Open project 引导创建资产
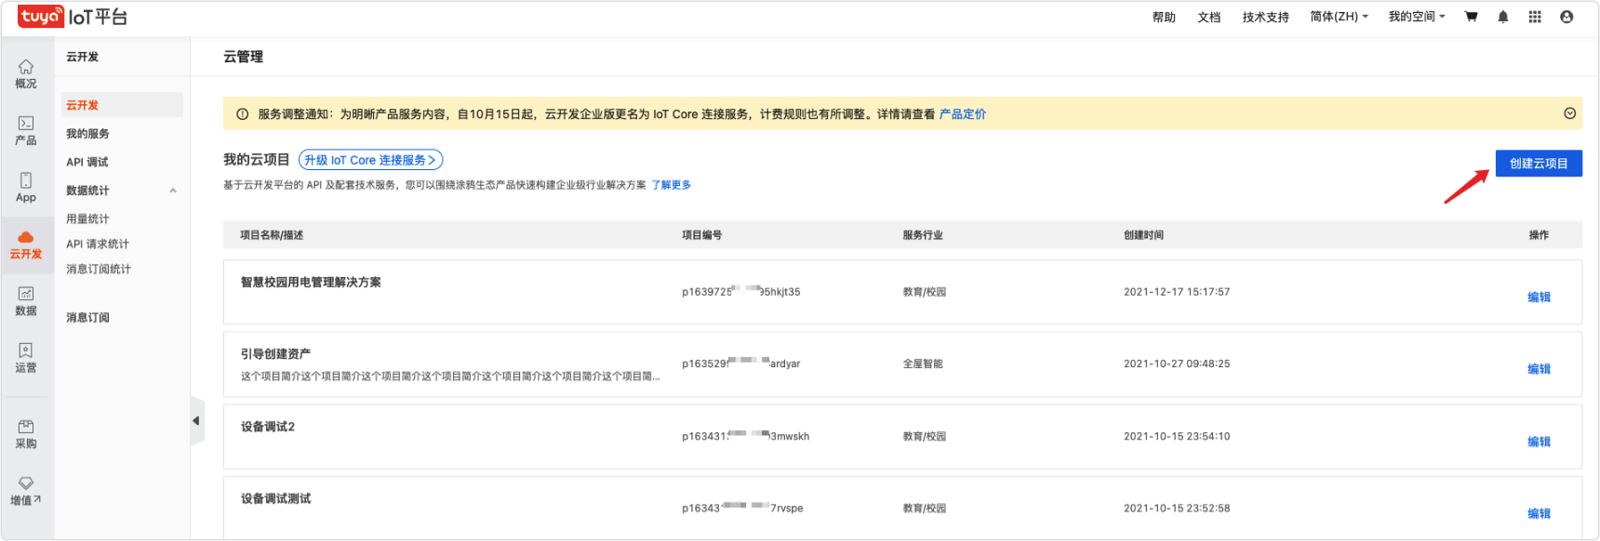The image size is (1600, 541). 275,354
